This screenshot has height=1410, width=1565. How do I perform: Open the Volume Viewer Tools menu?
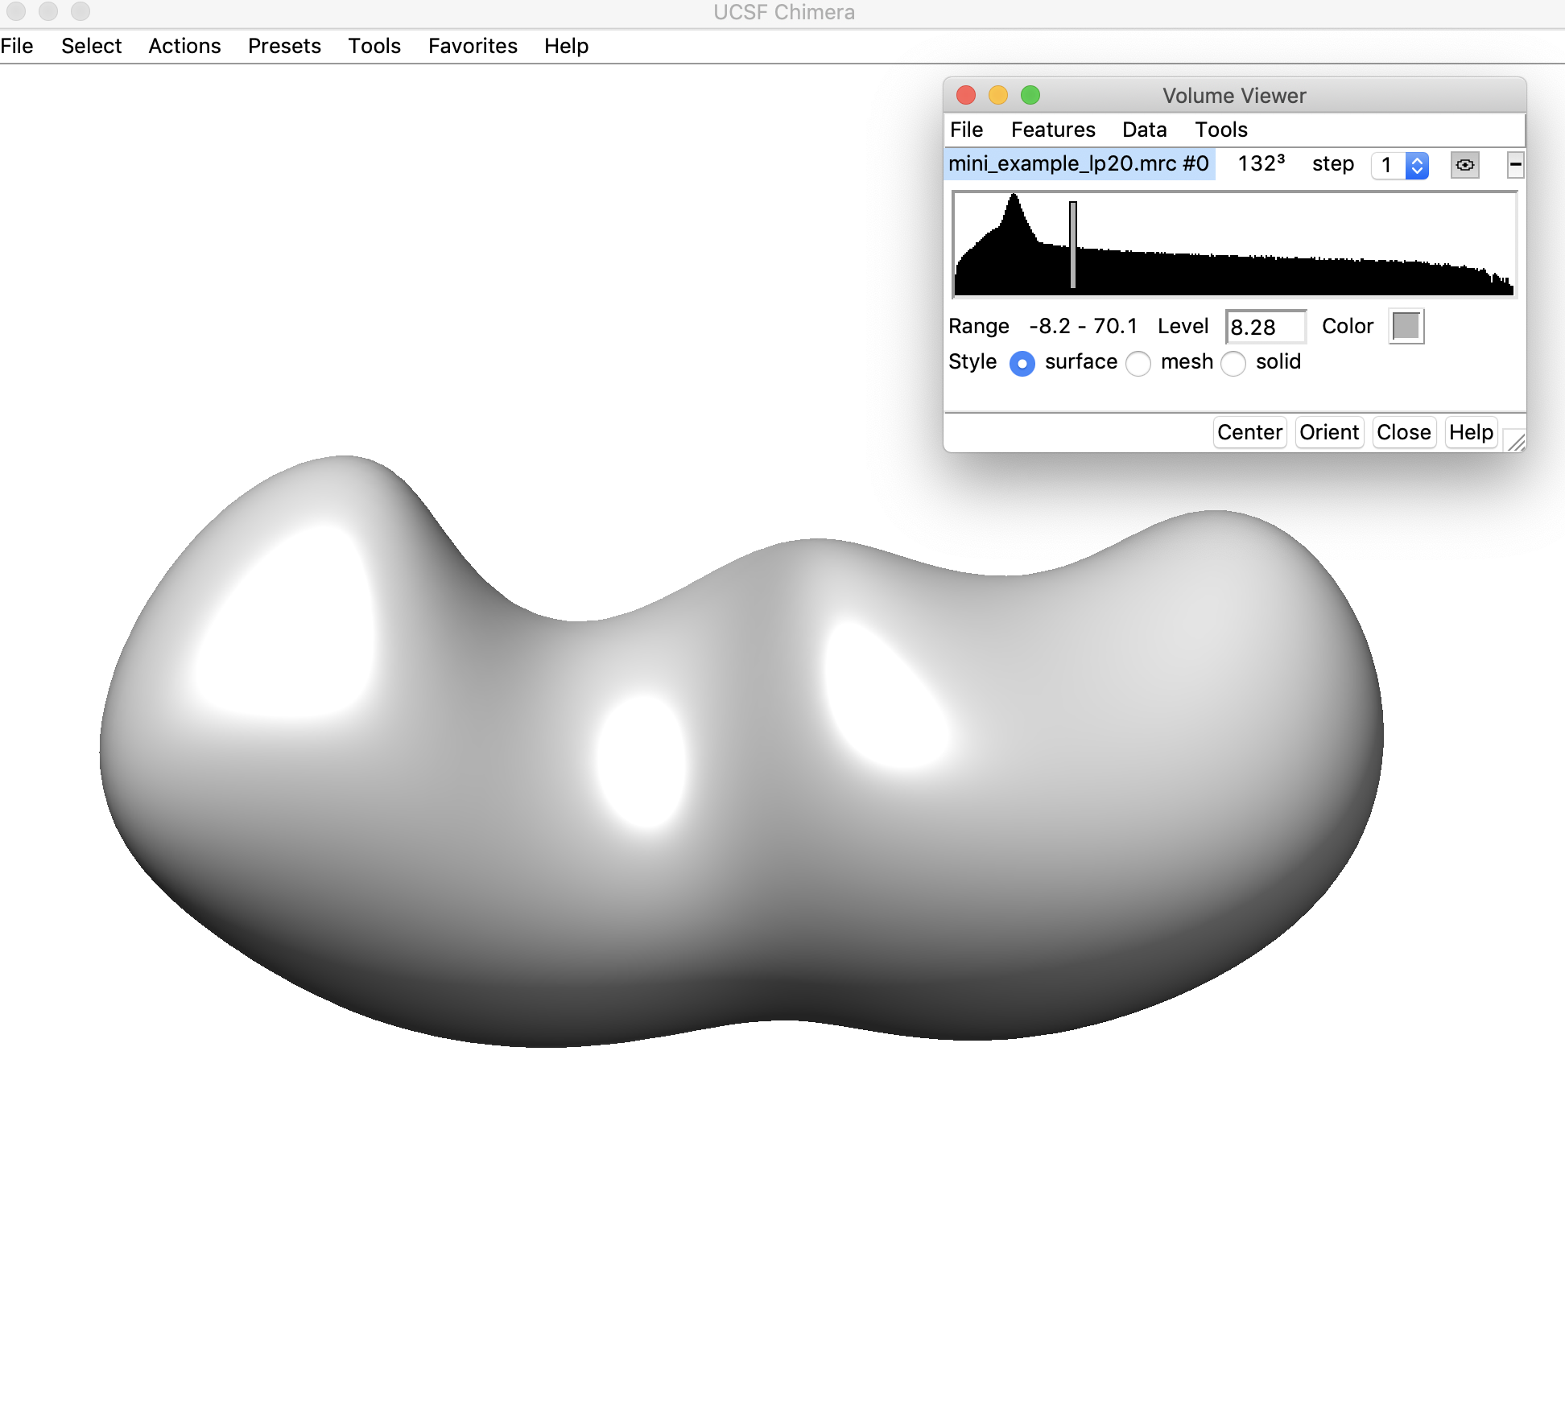(x=1220, y=130)
